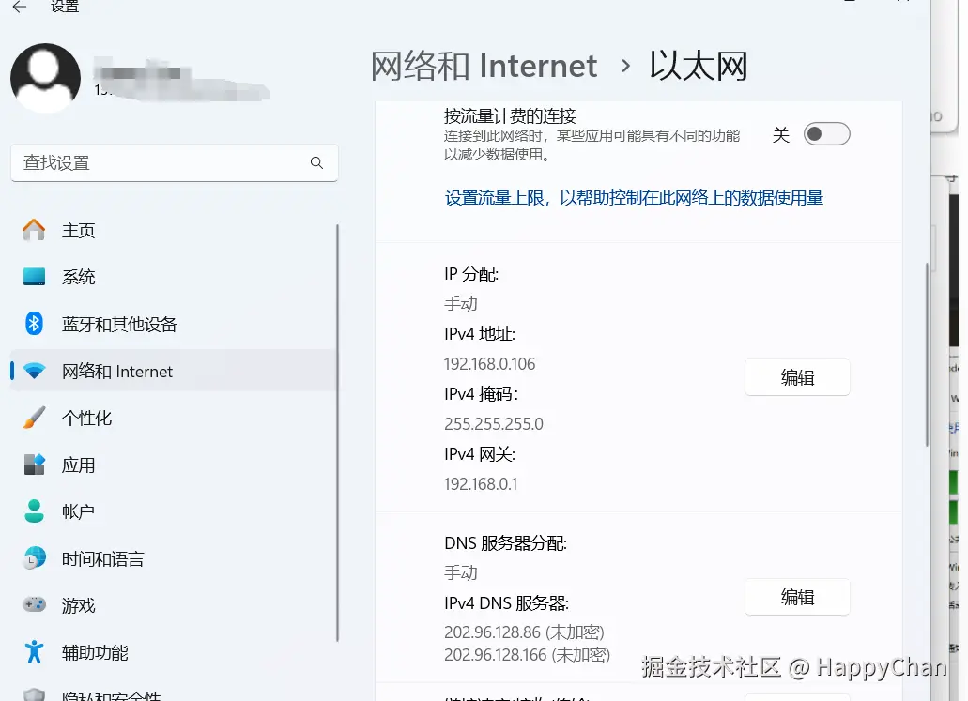The height and width of the screenshot is (701, 968).
Task: Click 手动 value under IP 分配
Action: pos(461,304)
